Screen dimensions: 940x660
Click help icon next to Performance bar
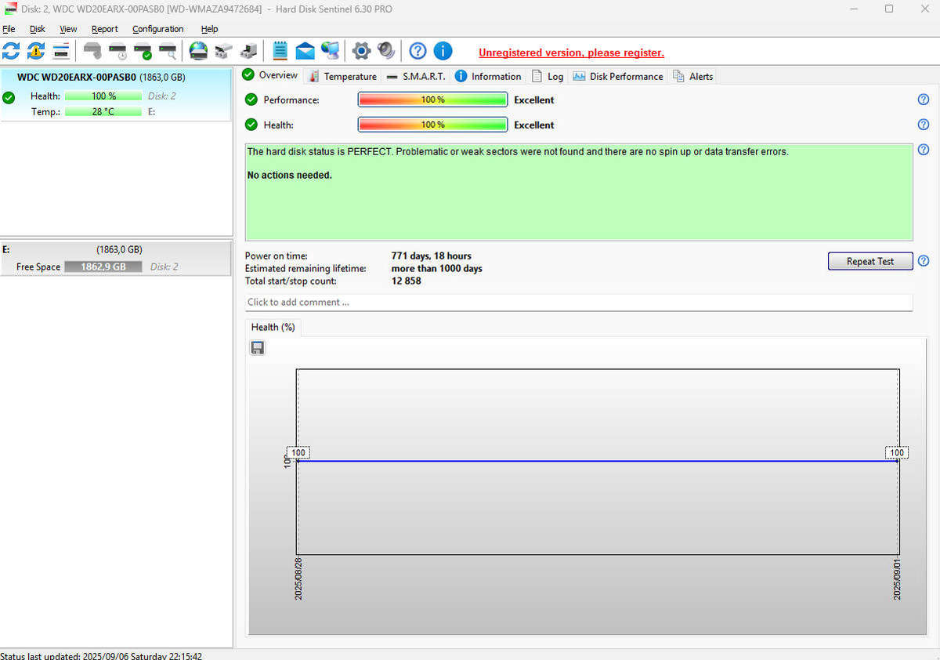tap(924, 100)
